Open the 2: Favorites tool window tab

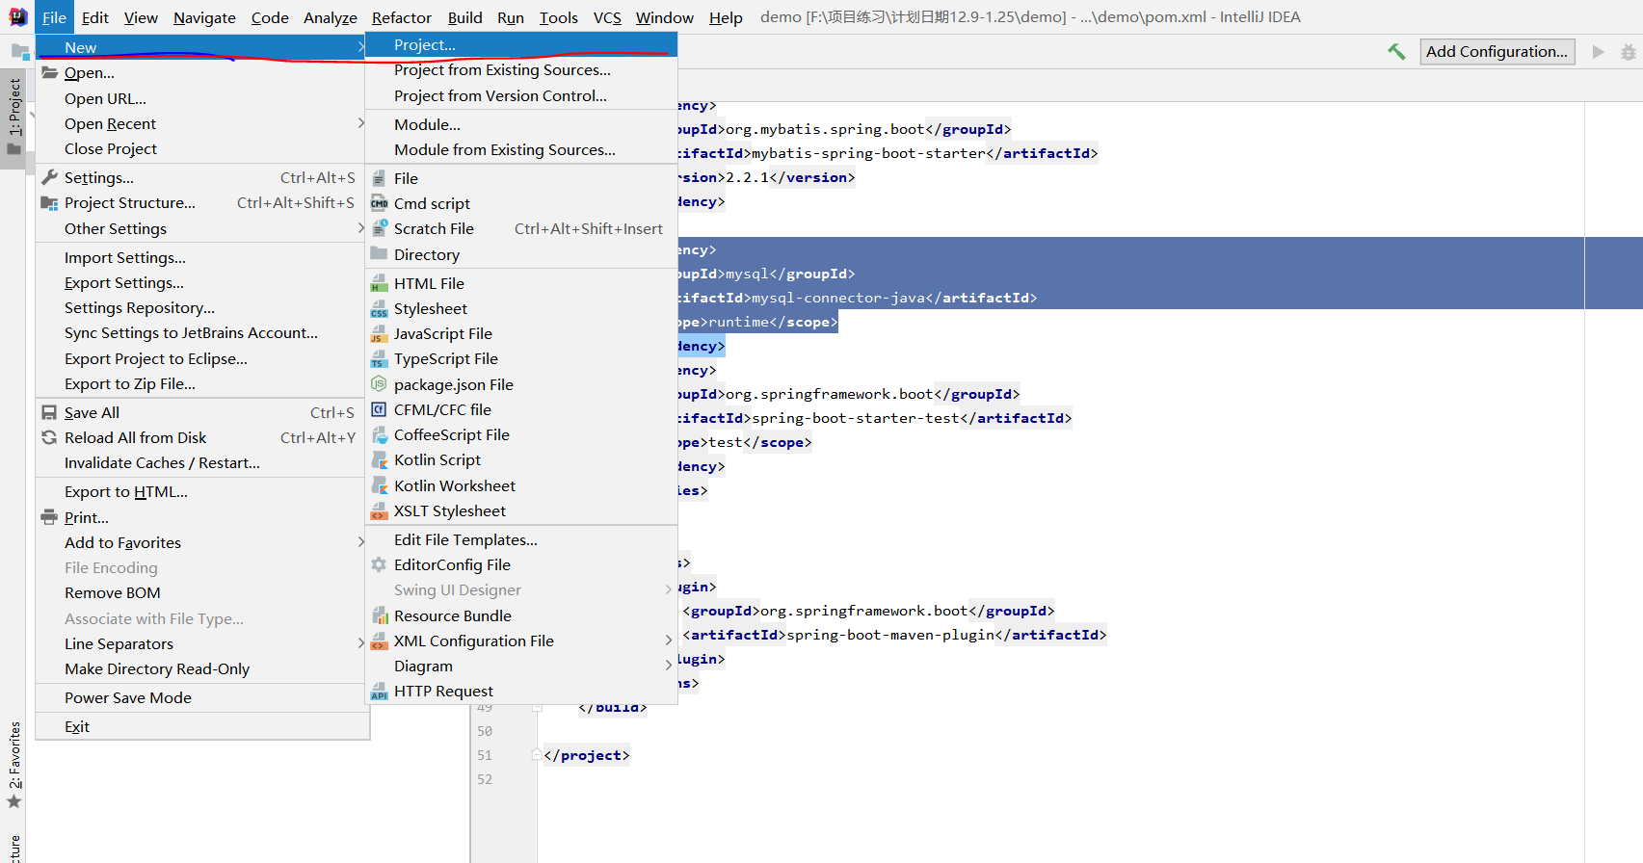click(x=13, y=767)
